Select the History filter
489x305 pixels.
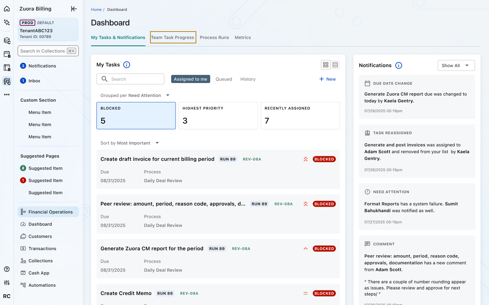pyautogui.click(x=248, y=79)
